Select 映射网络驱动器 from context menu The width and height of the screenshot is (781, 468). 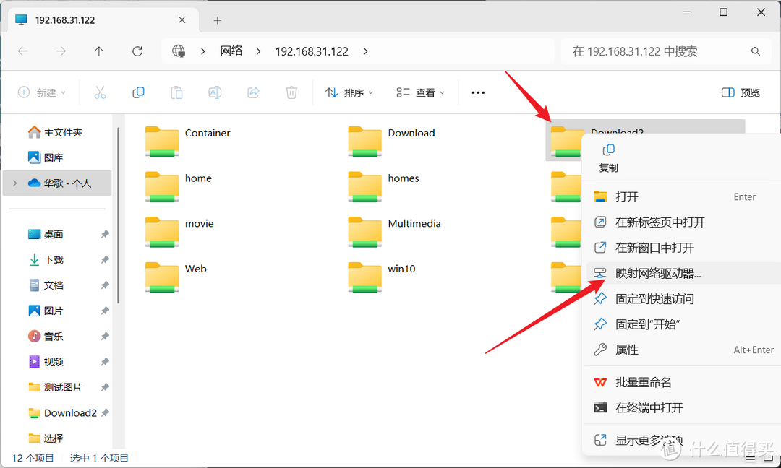(x=657, y=273)
